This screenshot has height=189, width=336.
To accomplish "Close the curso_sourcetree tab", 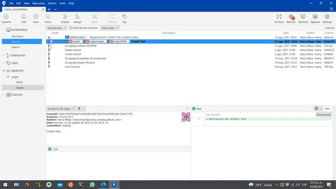I will coord(43,9).
